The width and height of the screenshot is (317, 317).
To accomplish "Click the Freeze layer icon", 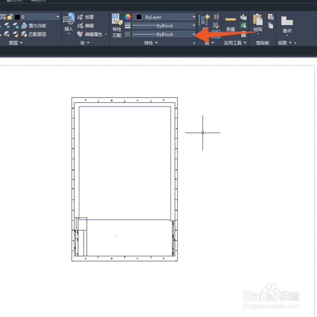I will 7,25.
